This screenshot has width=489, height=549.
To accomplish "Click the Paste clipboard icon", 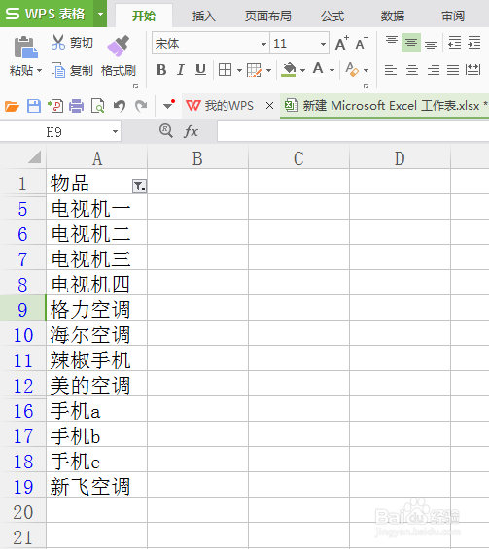I will click(25, 47).
